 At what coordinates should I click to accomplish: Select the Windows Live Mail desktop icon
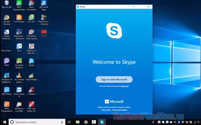[19, 107]
